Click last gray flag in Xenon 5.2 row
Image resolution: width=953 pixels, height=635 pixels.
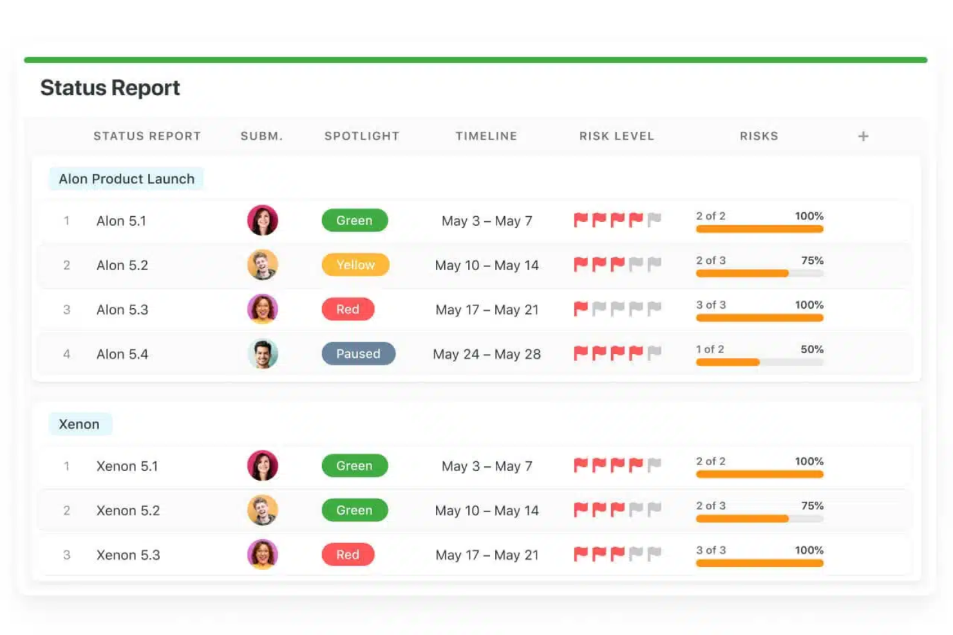point(654,510)
